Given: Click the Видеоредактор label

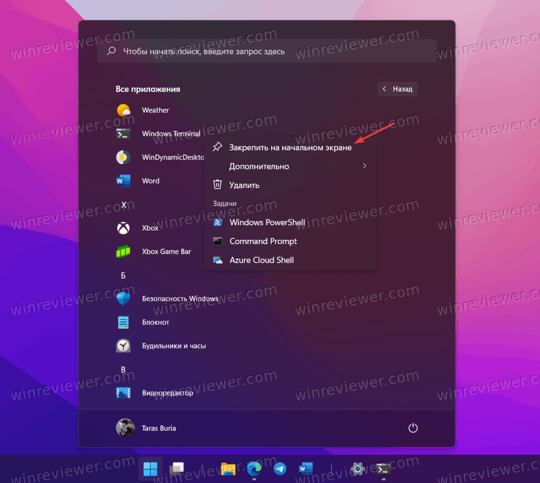Looking at the screenshot, I should click(x=167, y=393).
